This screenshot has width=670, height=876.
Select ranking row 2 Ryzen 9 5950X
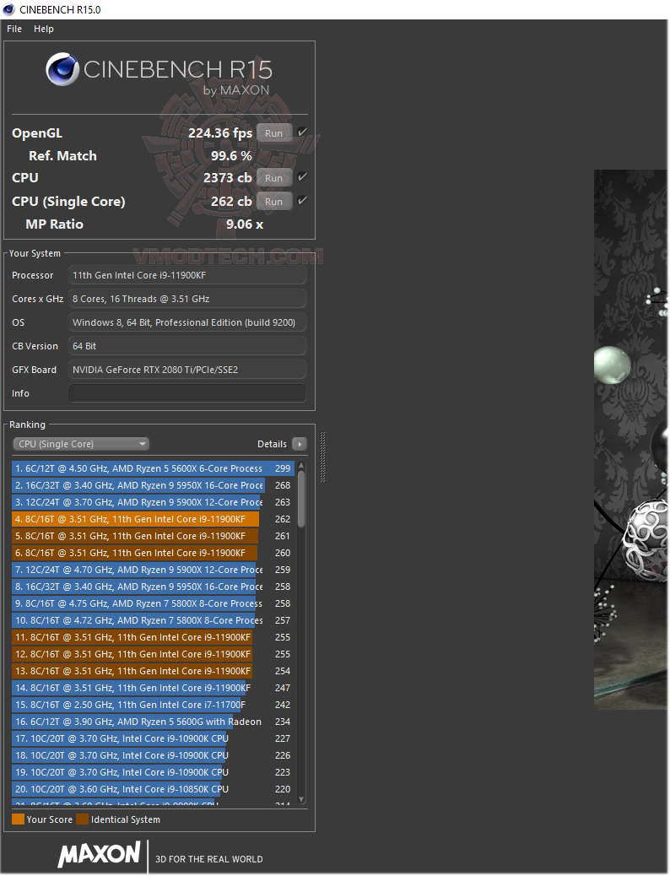[x=153, y=485]
